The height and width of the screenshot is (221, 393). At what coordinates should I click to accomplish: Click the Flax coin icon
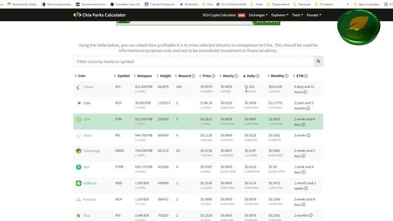(79, 215)
